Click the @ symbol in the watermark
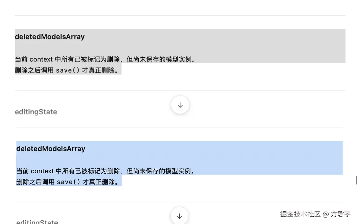Screen dimensions: 357x224 pos(326,214)
